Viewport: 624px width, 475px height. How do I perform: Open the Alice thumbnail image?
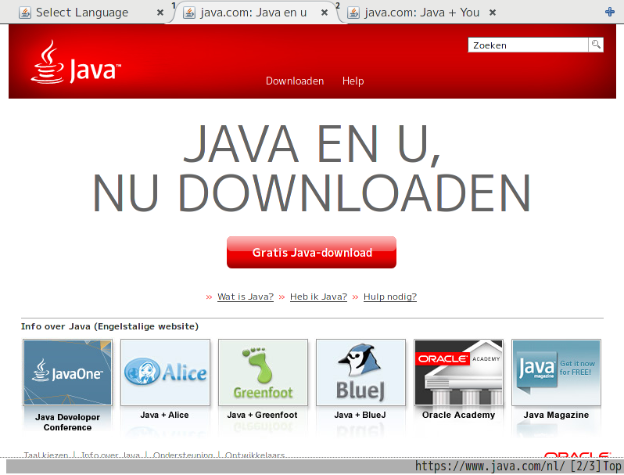click(165, 372)
